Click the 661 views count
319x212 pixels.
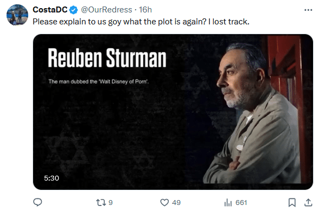pos(241,203)
